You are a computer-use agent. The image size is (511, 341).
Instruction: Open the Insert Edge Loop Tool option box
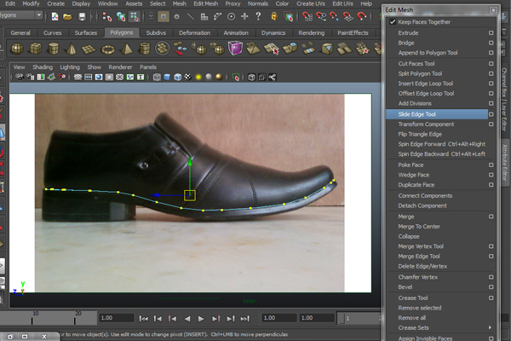(491, 84)
